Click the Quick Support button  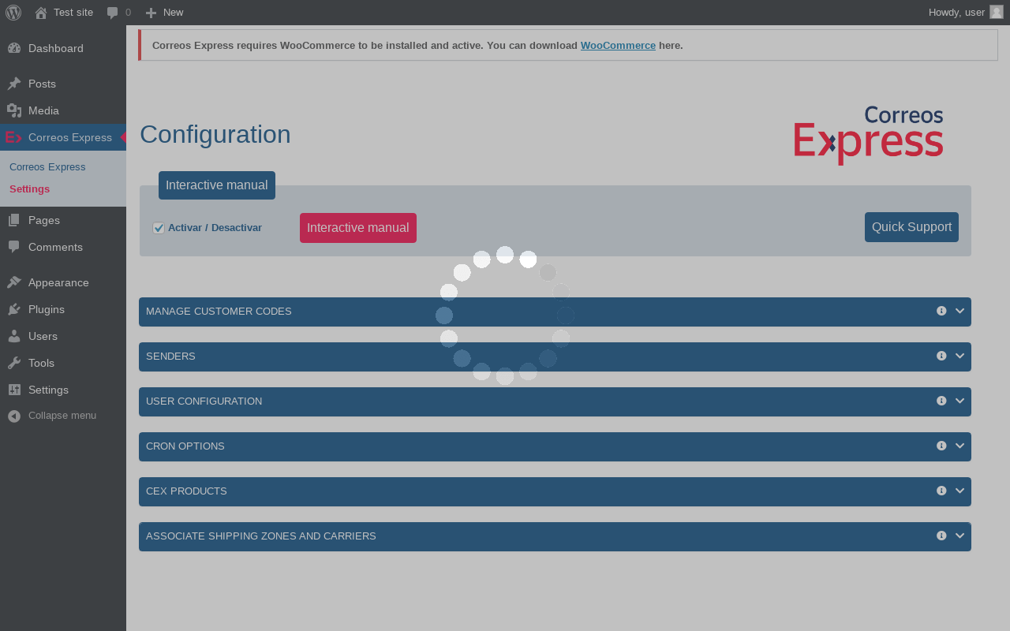pyautogui.click(x=911, y=227)
